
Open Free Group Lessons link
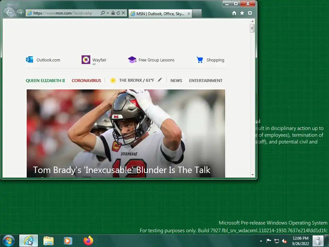[x=156, y=60]
